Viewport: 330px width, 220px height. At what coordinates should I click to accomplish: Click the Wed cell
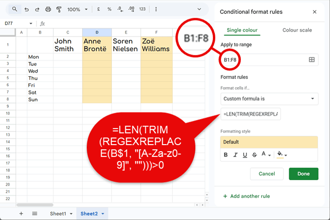pos(40,71)
